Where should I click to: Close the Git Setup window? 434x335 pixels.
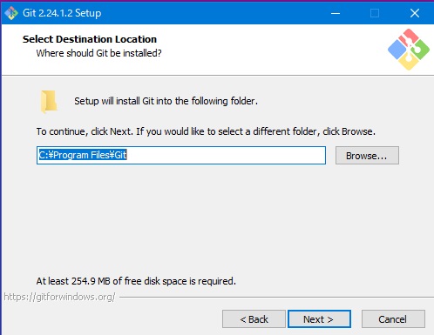(x=415, y=13)
